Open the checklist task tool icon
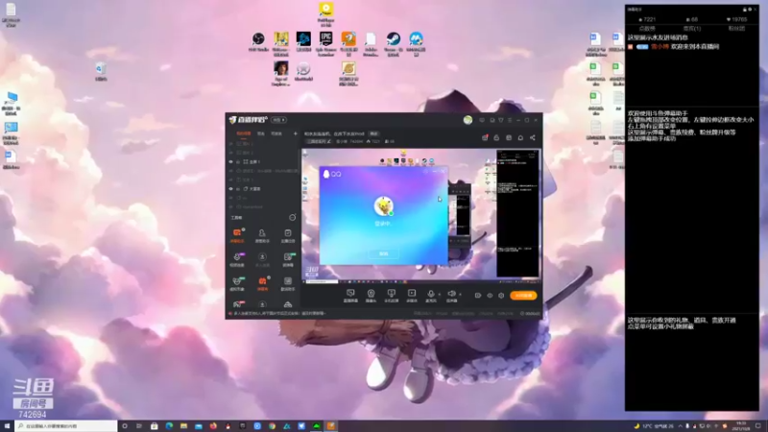 [x=287, y=234]
